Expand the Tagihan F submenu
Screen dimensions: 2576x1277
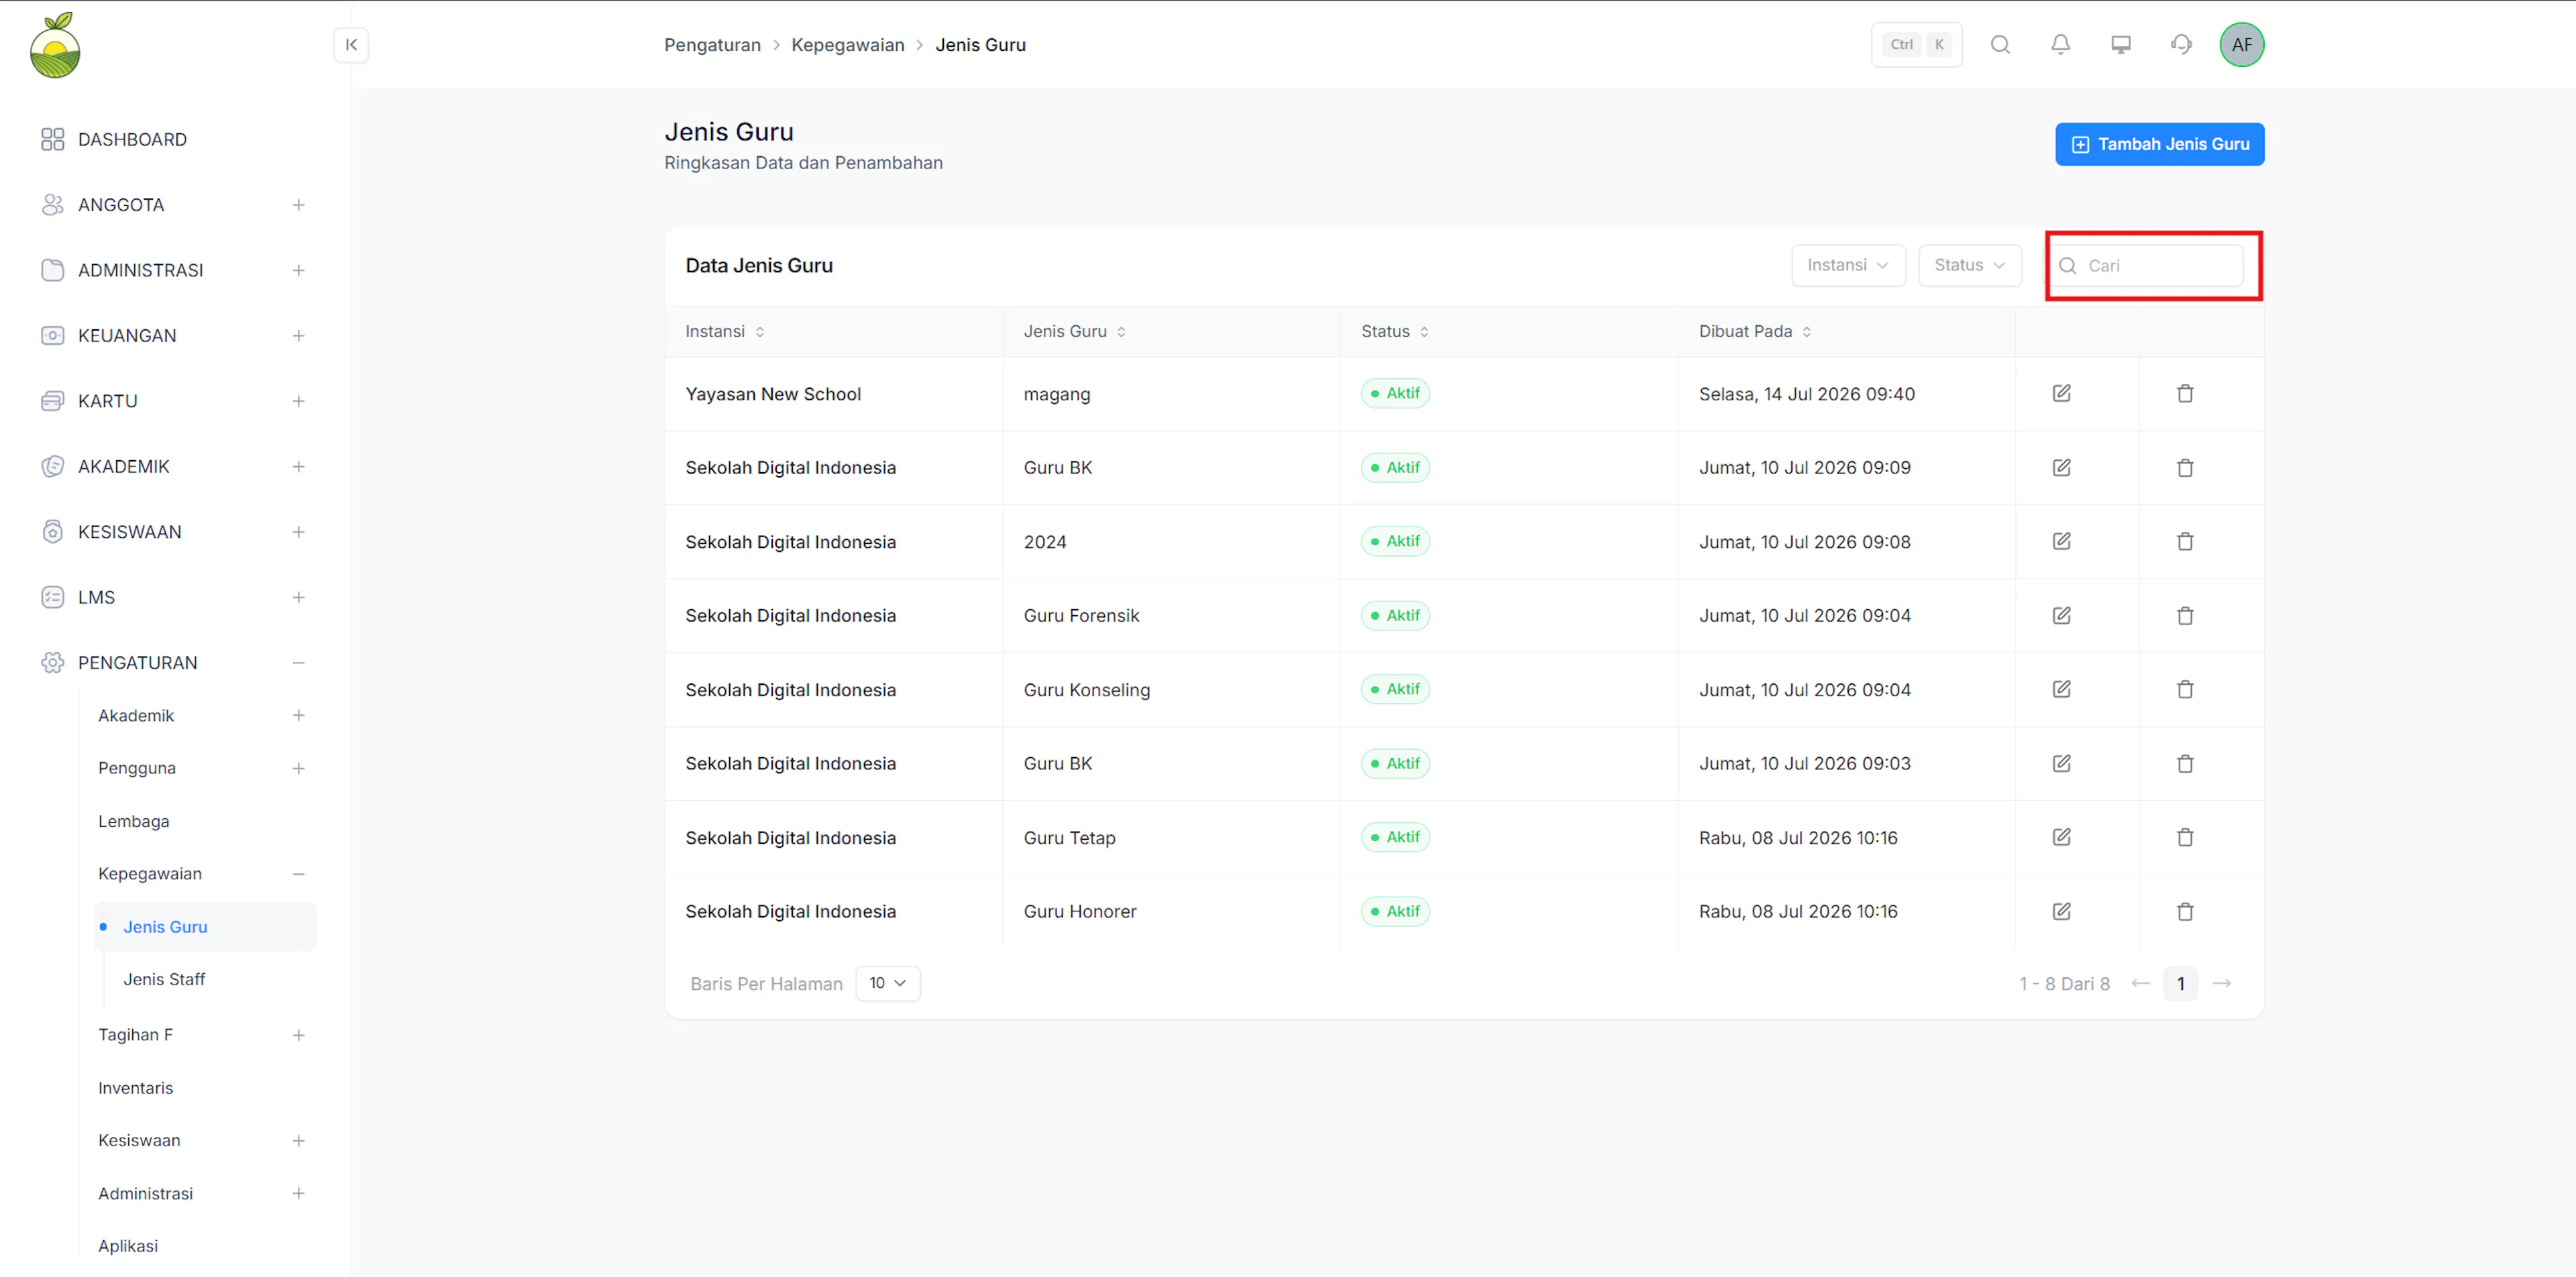(x=298, y=1035)
